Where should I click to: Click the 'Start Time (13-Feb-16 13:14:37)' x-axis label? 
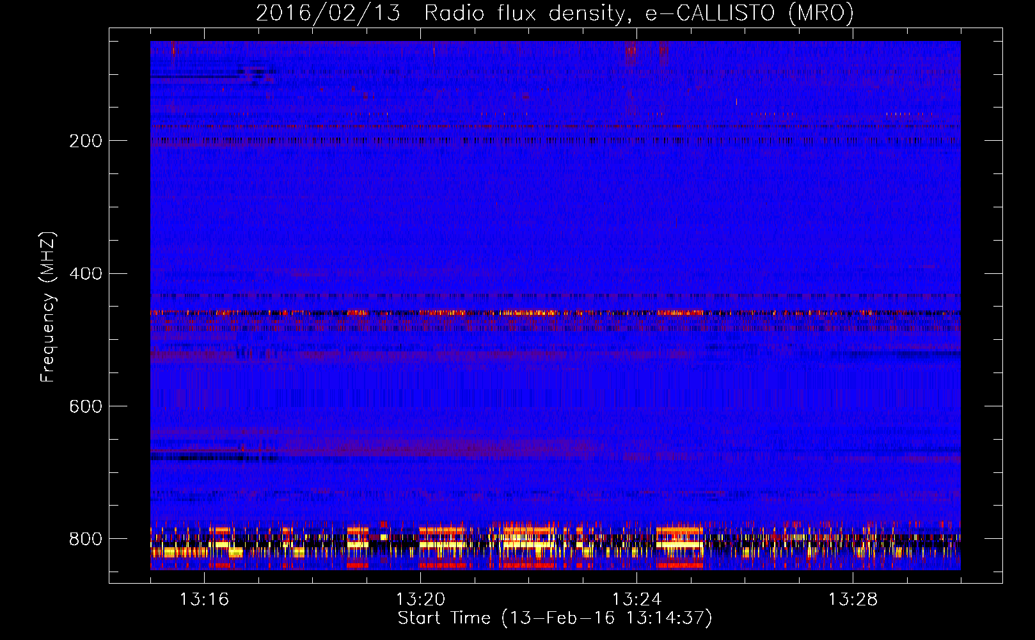click(555, 618)
